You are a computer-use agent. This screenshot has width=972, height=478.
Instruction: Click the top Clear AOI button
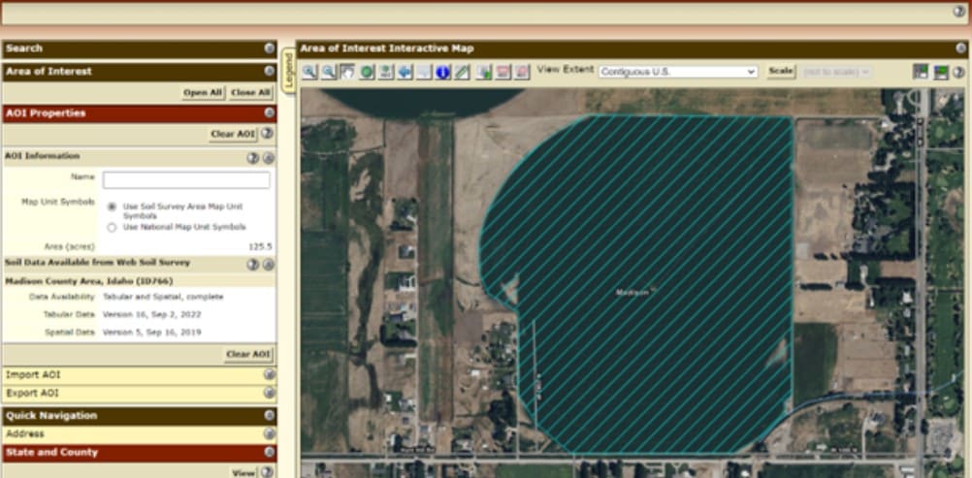pos(233,134)
